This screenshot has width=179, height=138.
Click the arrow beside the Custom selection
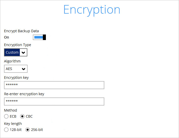pos(23,52)
